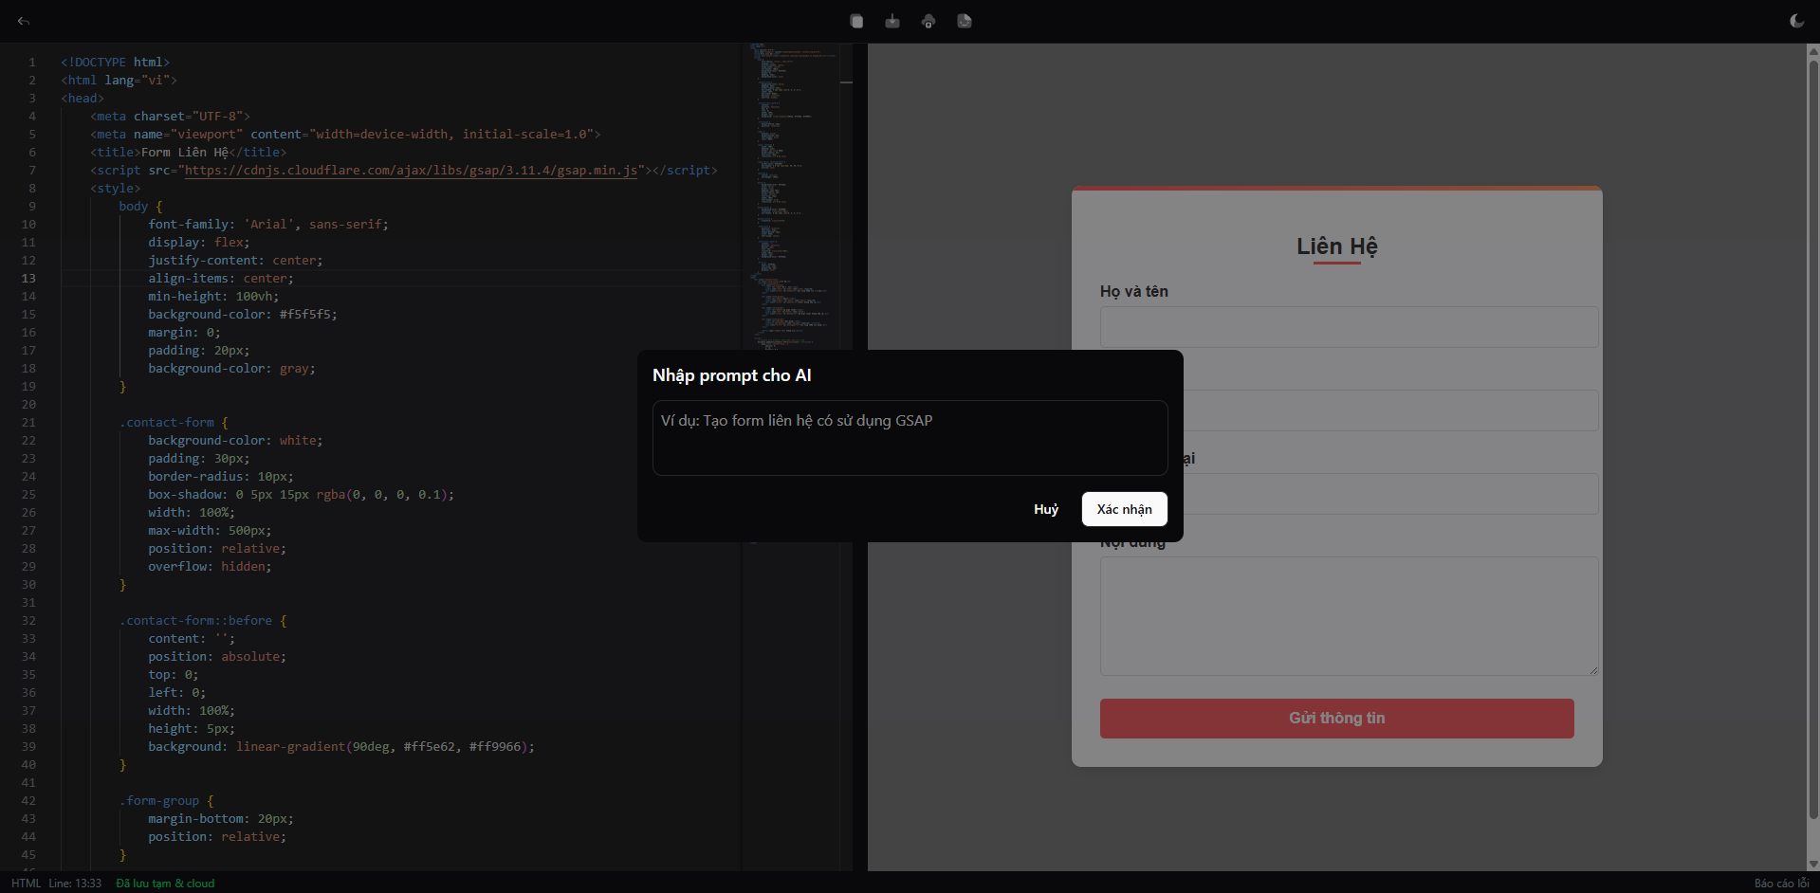This screenshot has height=893, width=1820.
Task: Click the code line 'align-items: center;'
Action: tap(221, 279)
